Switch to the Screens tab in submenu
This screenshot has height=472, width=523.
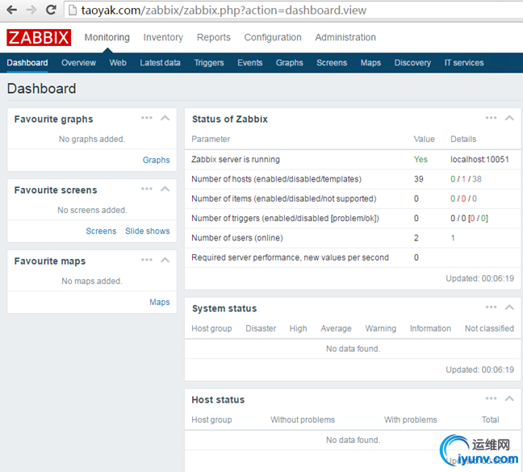332,63
